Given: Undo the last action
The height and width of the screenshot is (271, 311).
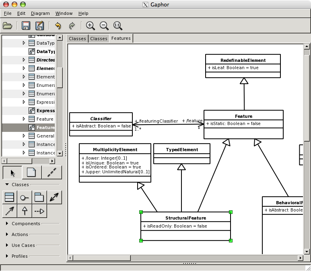Looking at the screenshot, I should [58, 26].
